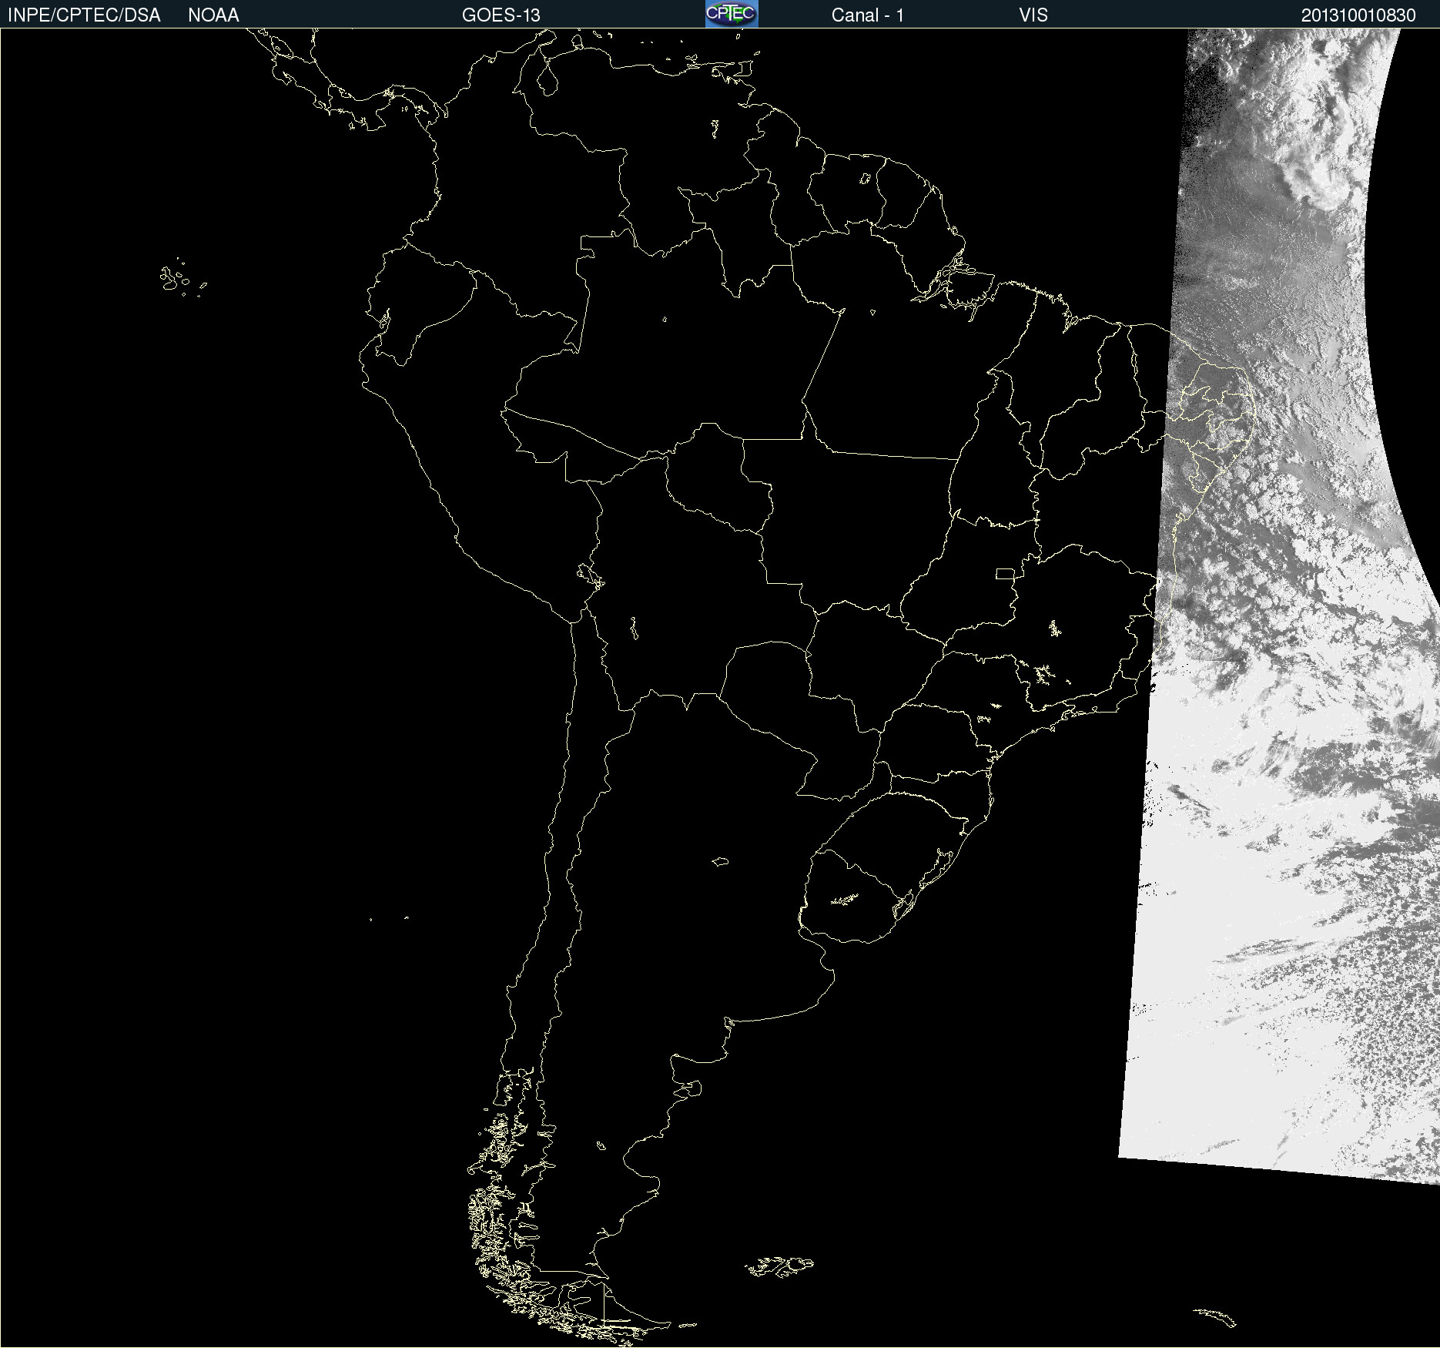Click the VIS channel label
Image resolution: width=1440 pixels, height=1348 pixels.
(x=1033, y=15)
